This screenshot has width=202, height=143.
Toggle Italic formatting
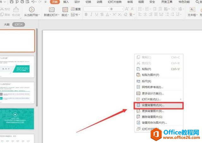[91, 15]
